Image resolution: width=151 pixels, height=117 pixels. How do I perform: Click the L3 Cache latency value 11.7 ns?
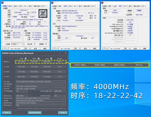tap(60, 77)
